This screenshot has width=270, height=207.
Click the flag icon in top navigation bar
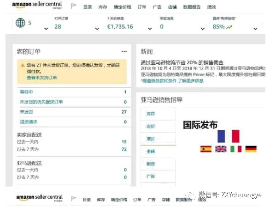(x=74, y=6)
